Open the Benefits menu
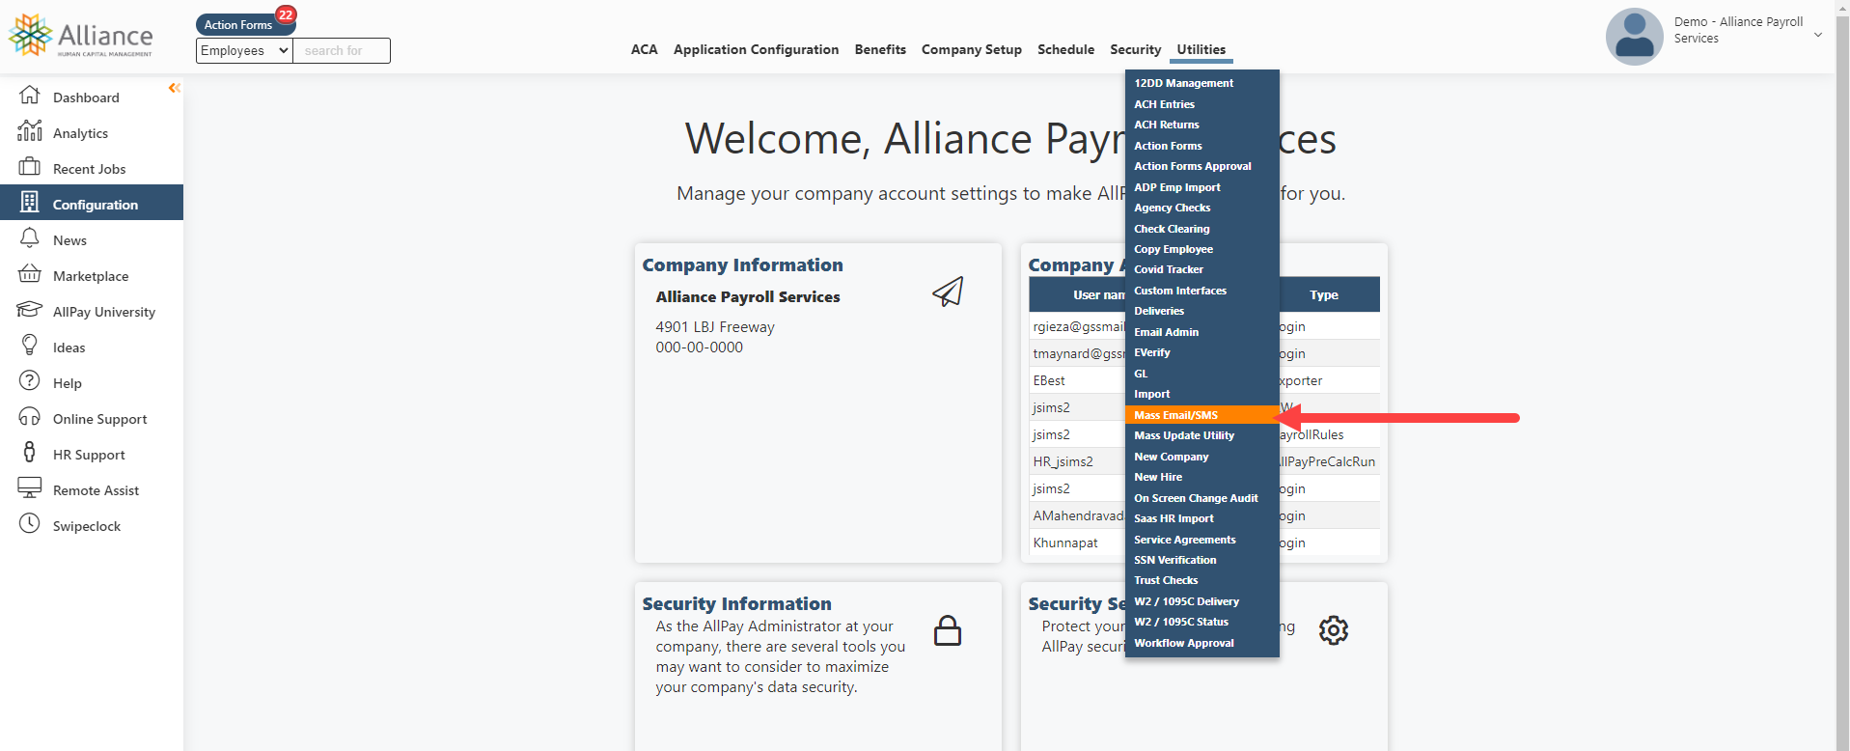Screen dimensions: 1850x751 point(880,49)
